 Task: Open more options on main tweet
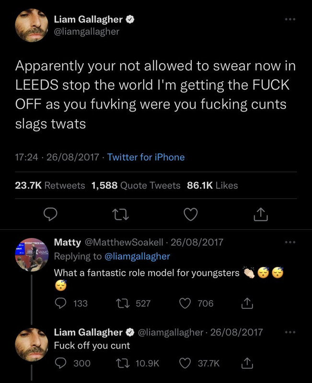(290, 19)
